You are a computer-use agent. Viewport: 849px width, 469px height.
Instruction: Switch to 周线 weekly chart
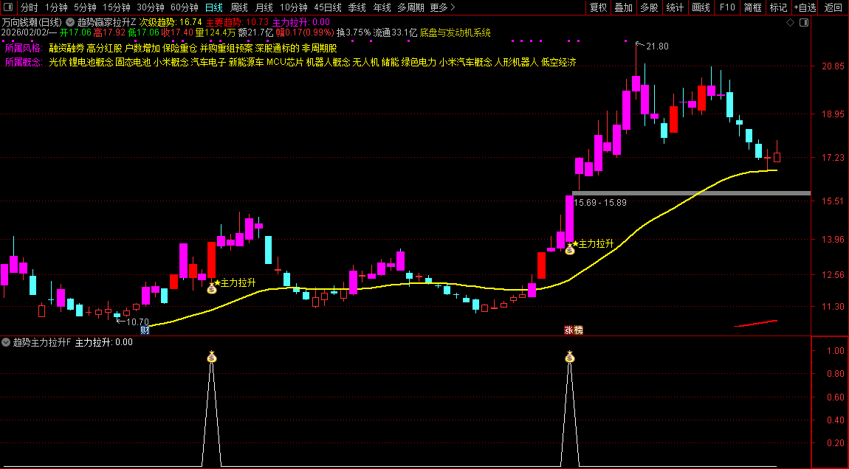[238, 7]
